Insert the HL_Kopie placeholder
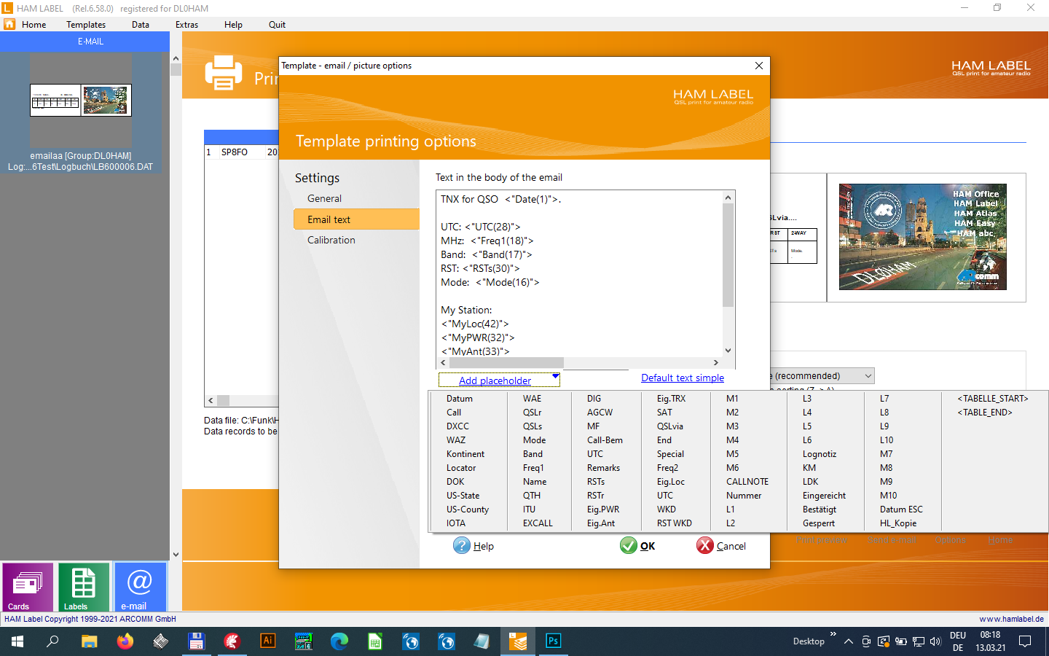The image size is (1049, 656). (x=898, y=523)
